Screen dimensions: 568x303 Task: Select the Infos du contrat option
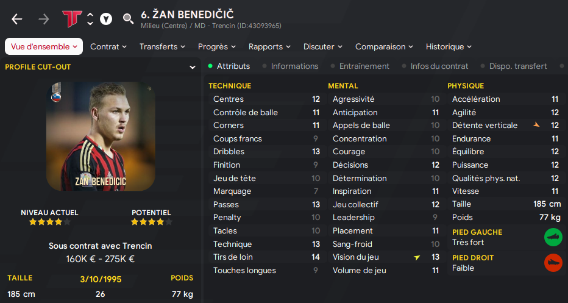(439, 66)
